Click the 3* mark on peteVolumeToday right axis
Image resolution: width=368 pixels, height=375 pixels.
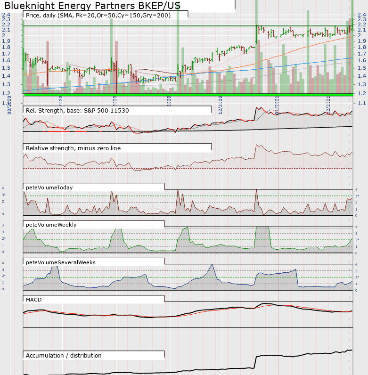coord(357,196)
